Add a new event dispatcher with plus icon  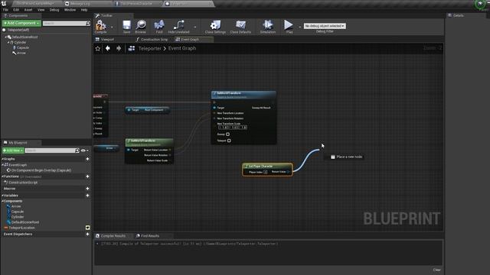coord(87,235)
